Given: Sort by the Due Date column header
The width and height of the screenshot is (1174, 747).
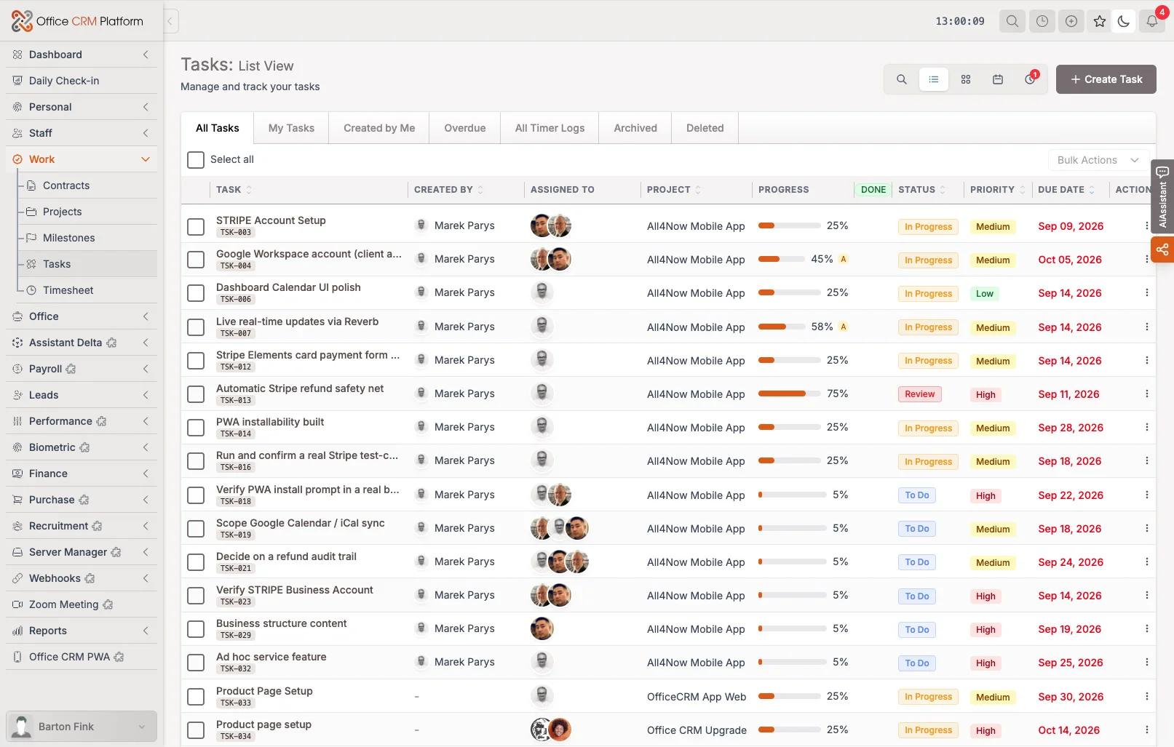Looking at the screenshot, I should (x=1066, y=190).
